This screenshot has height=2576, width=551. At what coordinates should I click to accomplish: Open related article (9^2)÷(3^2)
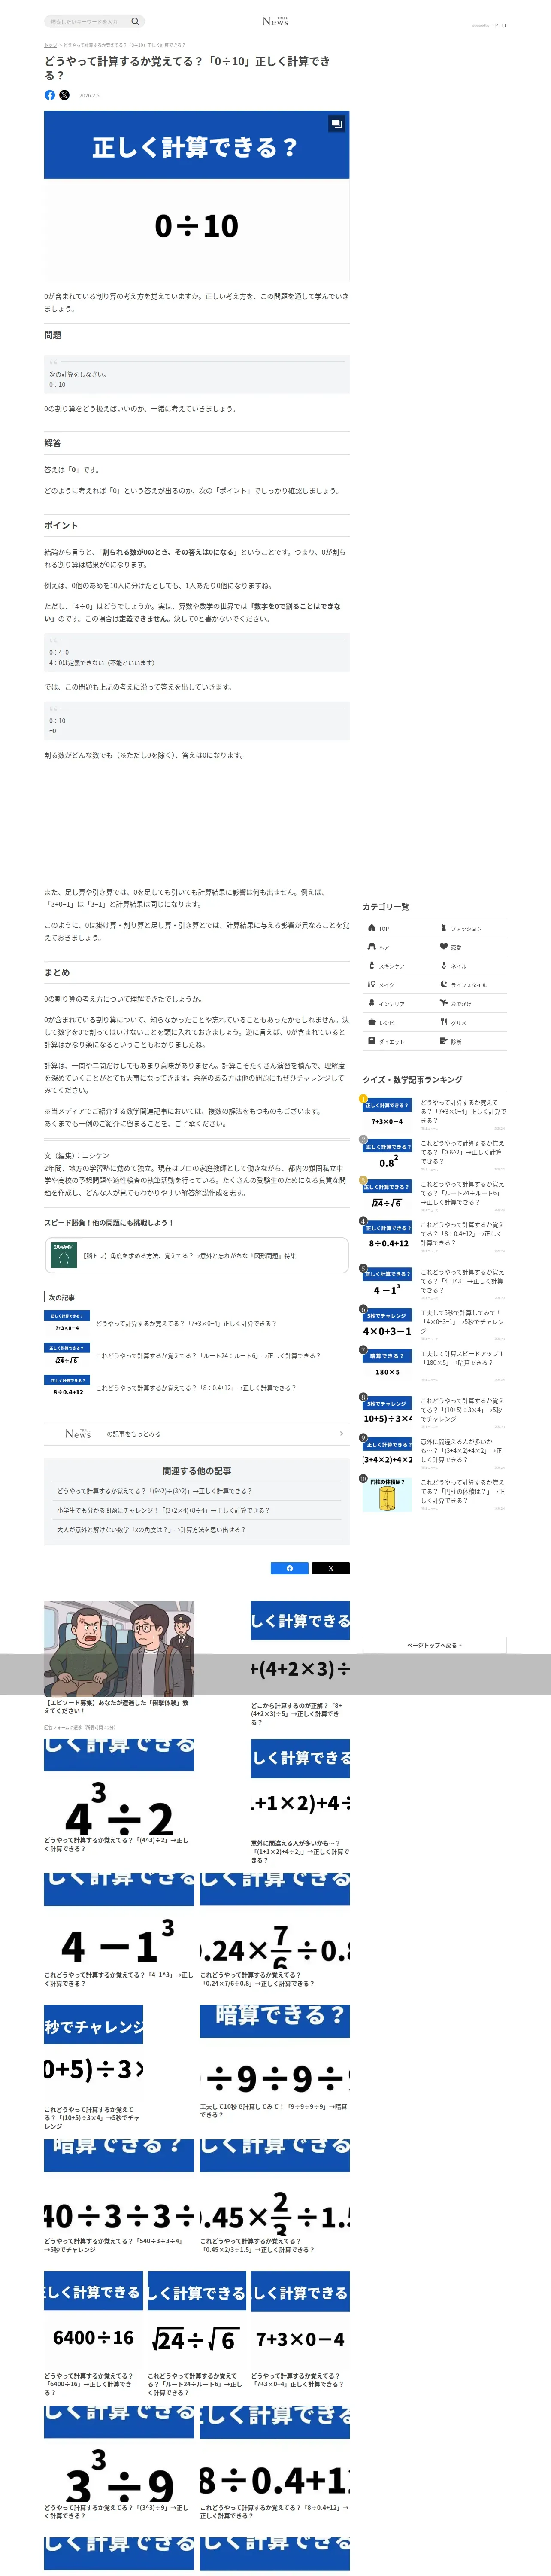click(154, 1491)
